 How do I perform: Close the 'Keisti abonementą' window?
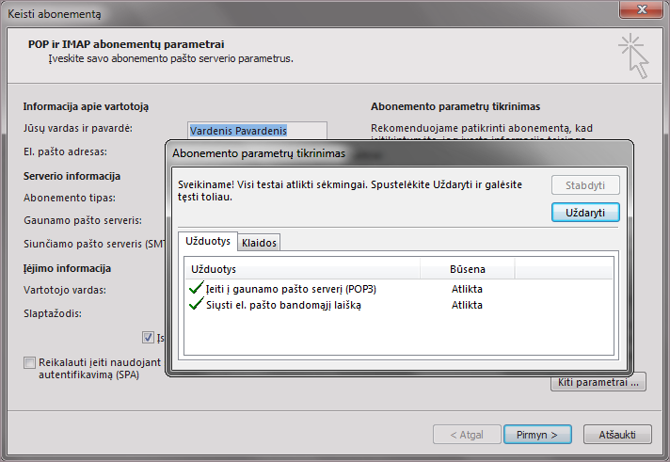645,10
